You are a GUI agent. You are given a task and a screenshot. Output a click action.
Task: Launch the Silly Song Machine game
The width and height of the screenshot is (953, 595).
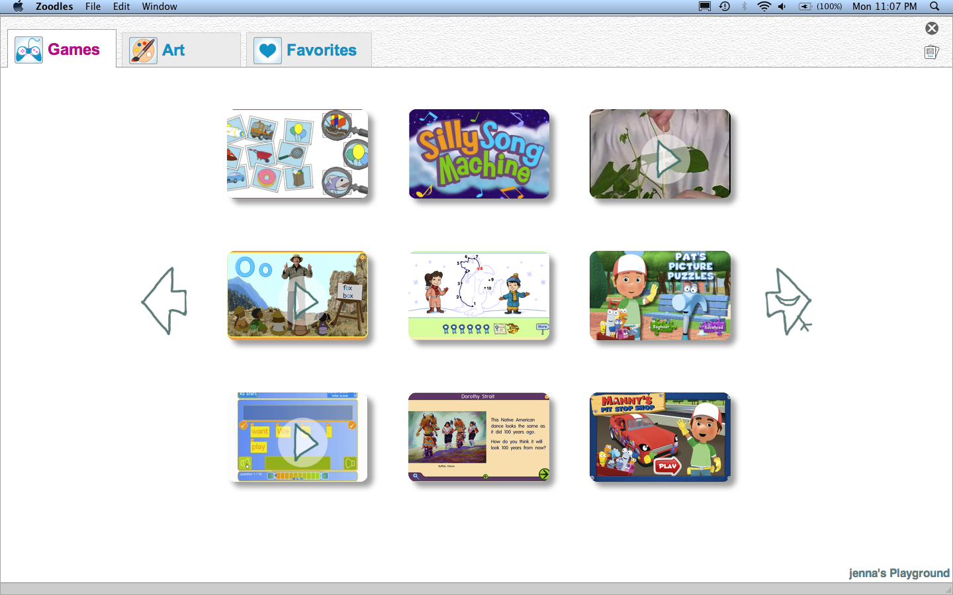(x=479, y=154)
